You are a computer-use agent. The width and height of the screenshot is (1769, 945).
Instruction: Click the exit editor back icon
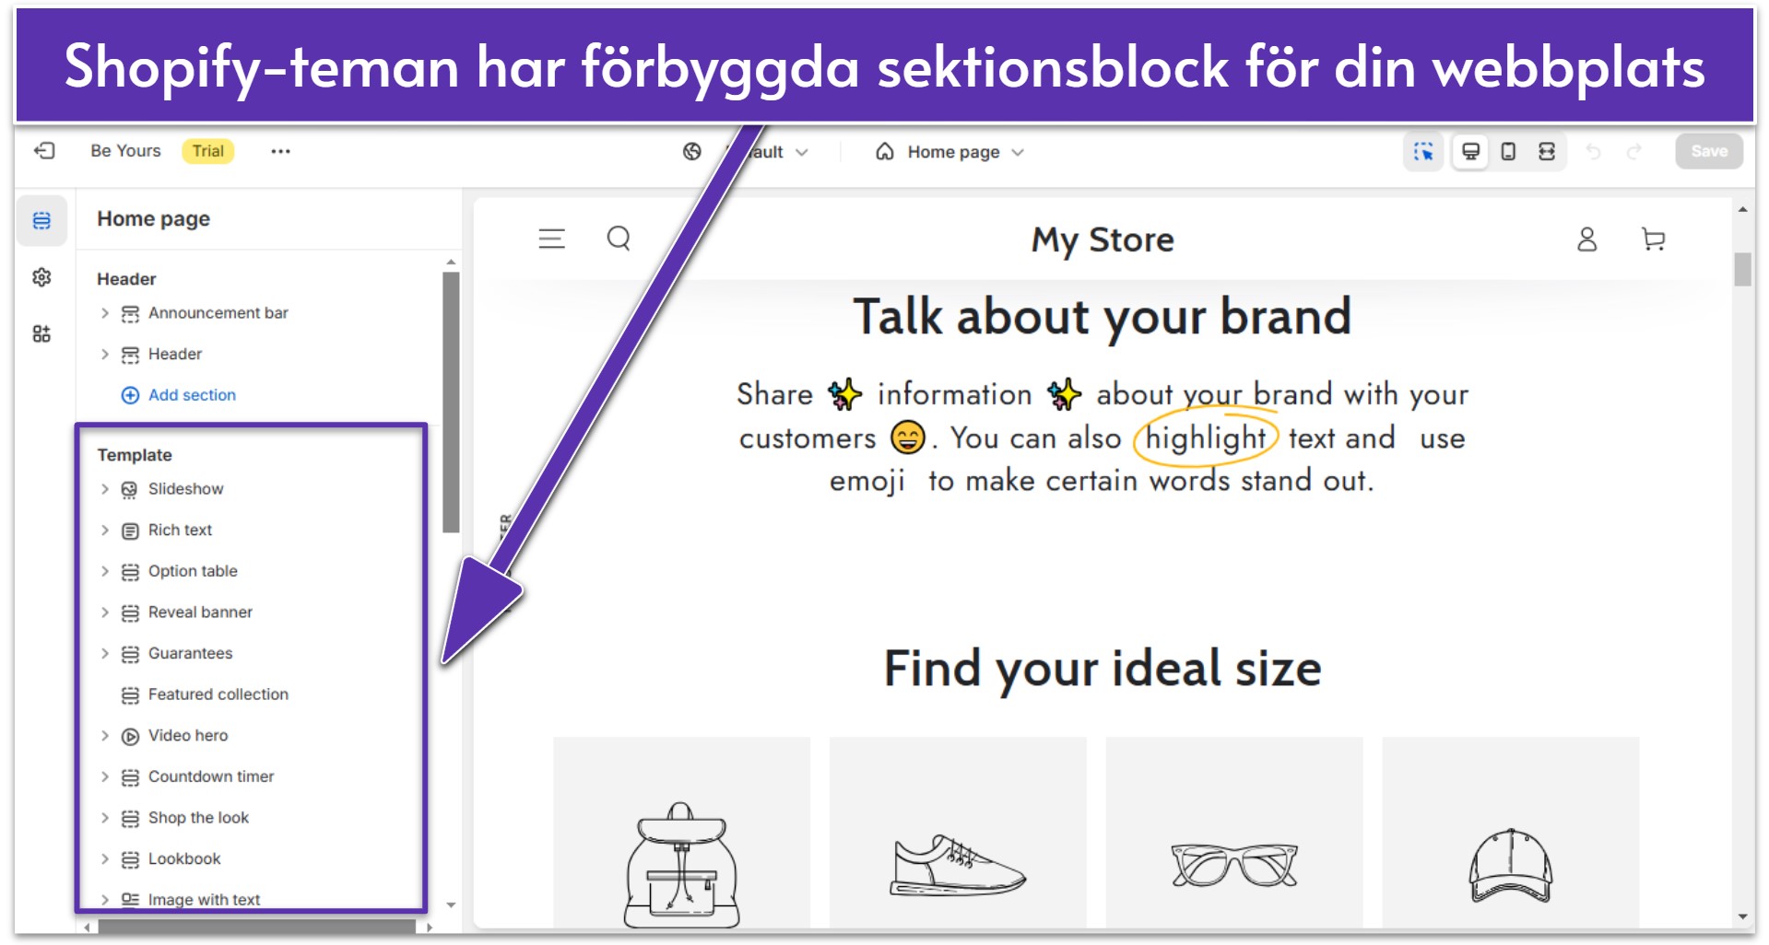click(x=44, y=151)
